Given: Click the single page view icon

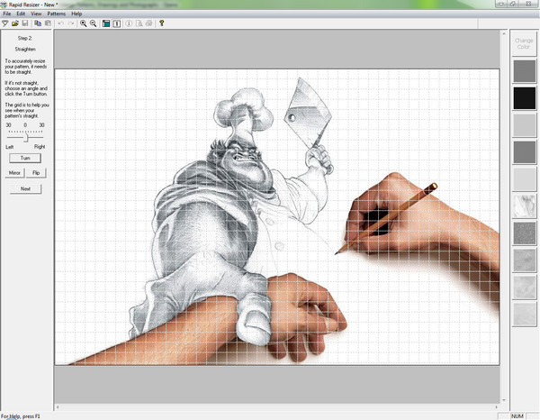Looking at the screenshot, I should (116, 23).
